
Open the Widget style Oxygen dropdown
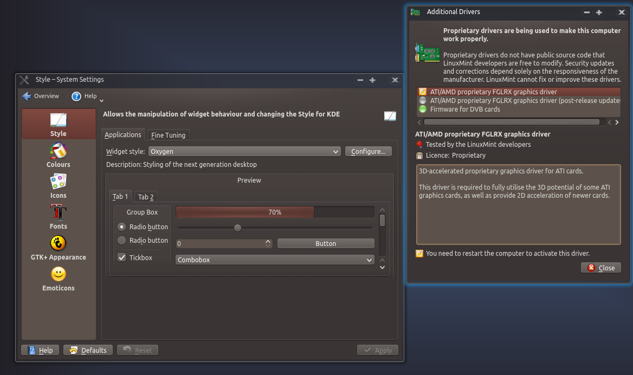point(244,151)
